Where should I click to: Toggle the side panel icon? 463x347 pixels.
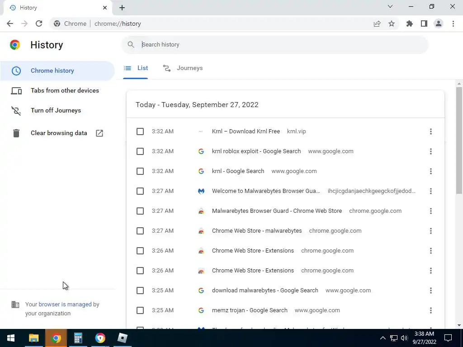click(x=424, y=23)
